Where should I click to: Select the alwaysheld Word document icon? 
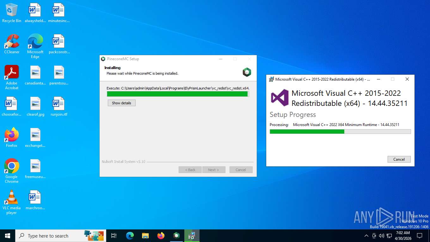[35, 13]
